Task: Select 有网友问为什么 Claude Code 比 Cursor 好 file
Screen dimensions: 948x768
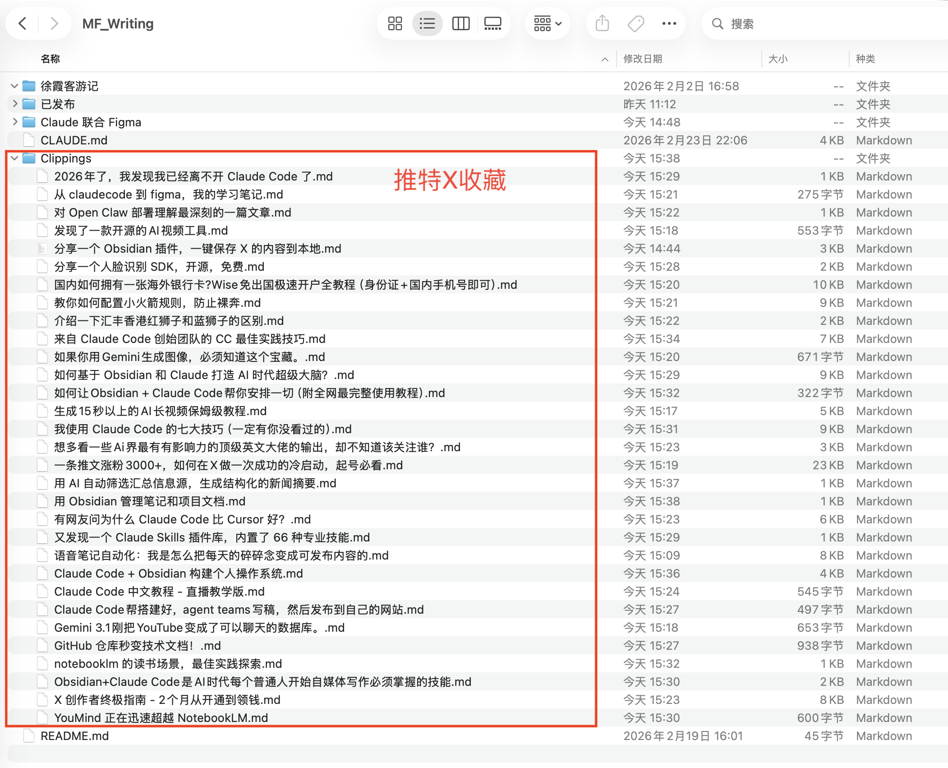Action: point(182,519)
